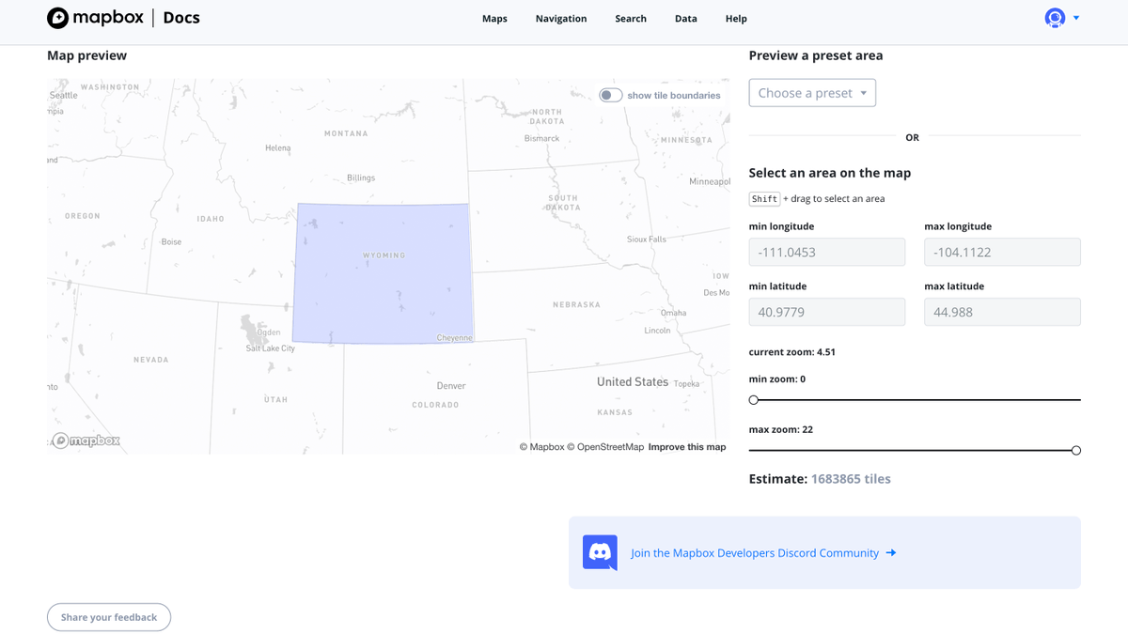Click the max latitude field
This screenshot has width=1128, height=634.
point(1002,312)
